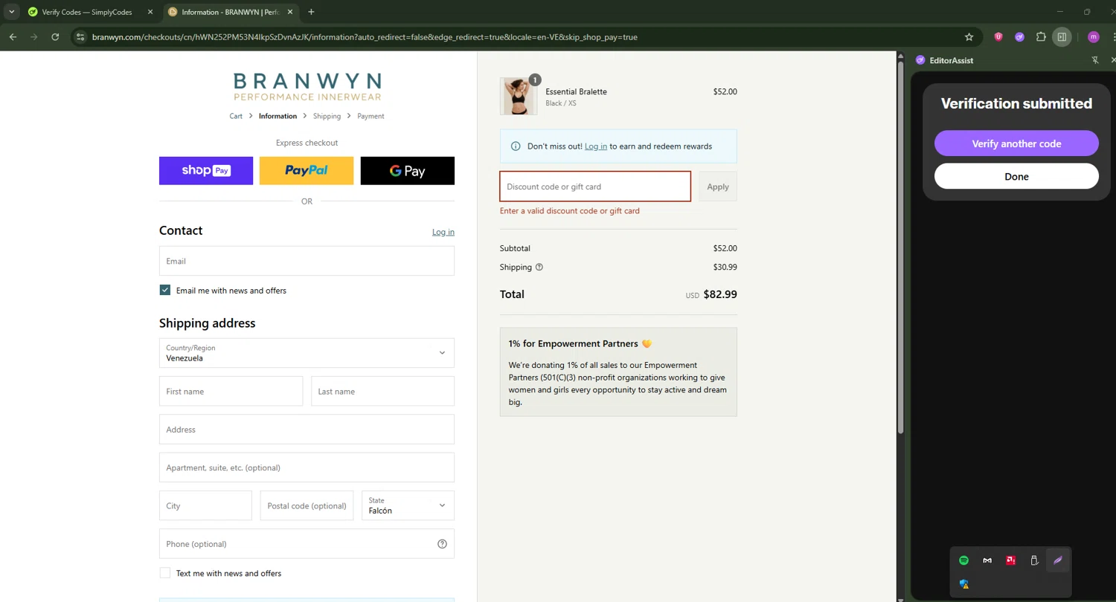
Task: Open the red shield extension icon
Action: pyautogui.click(x=998, y=36)
